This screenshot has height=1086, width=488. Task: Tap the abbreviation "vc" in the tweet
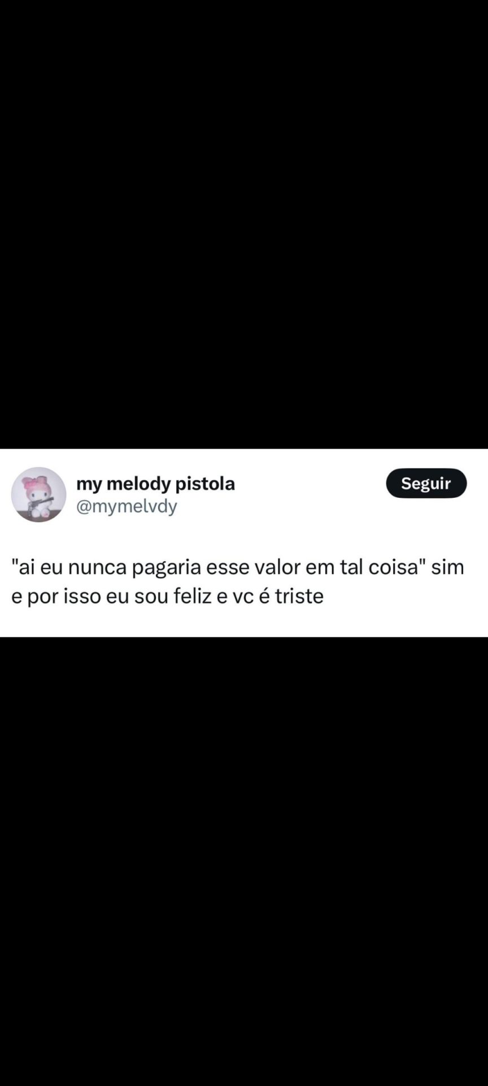coord(243,596)
